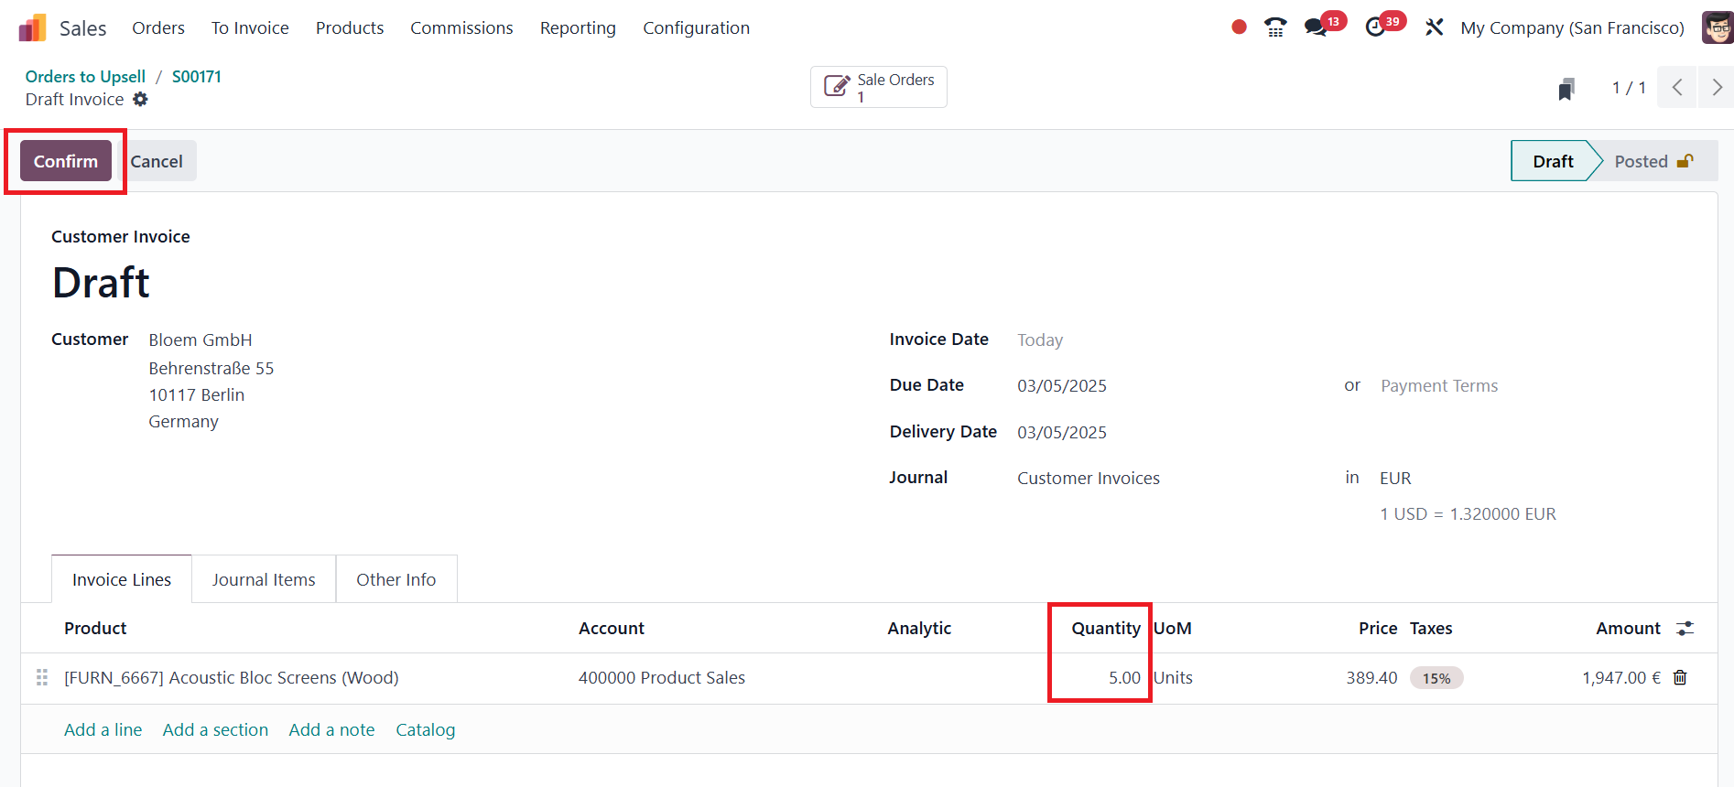1734x787 pixels.
Task: Open the discuss messages icon
Action: tap(1316, 27)
